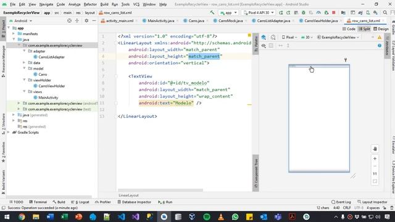395x222 pixels.
Task: Zoom out with the minus button in preview
Action: coord(375,166)
